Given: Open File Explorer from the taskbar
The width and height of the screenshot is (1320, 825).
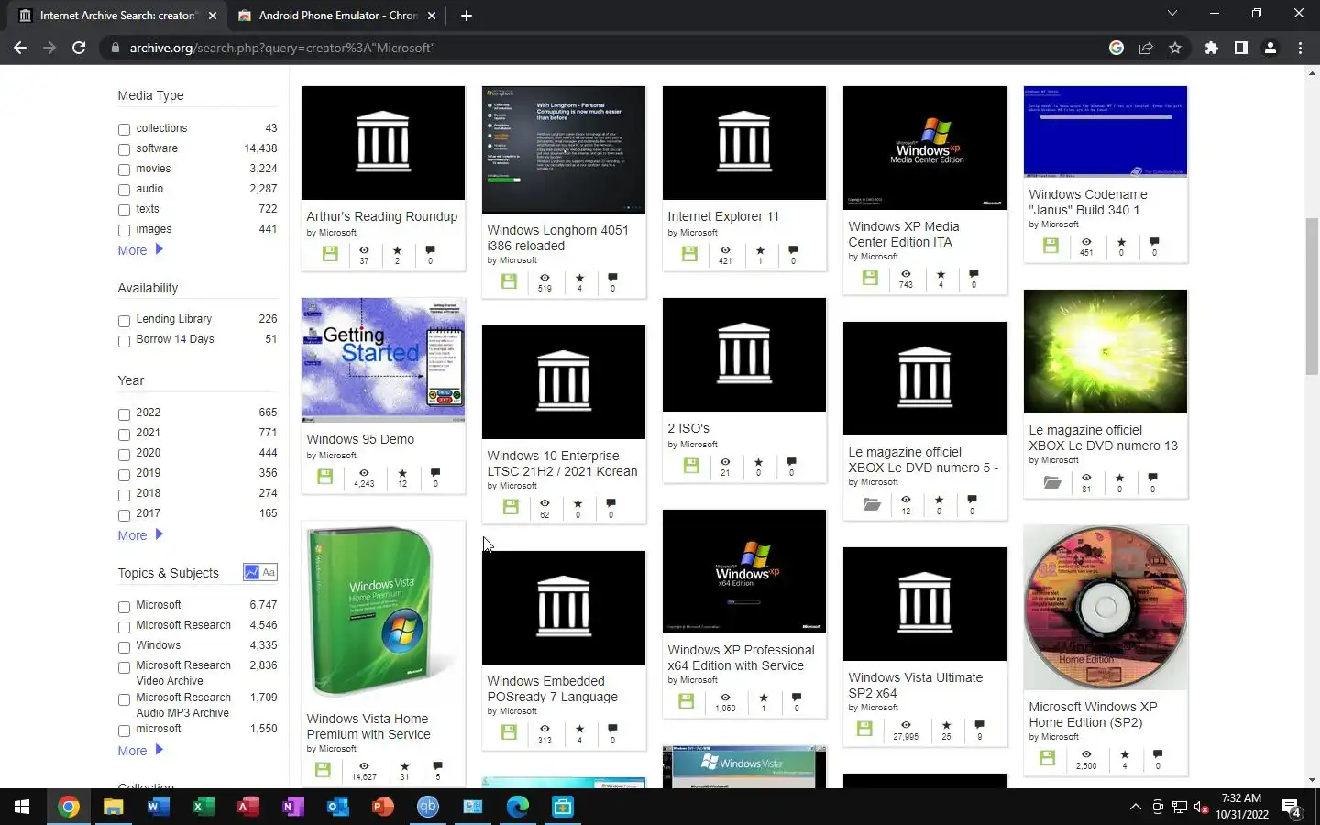Looking at the screenshot, I should point(113,807).
